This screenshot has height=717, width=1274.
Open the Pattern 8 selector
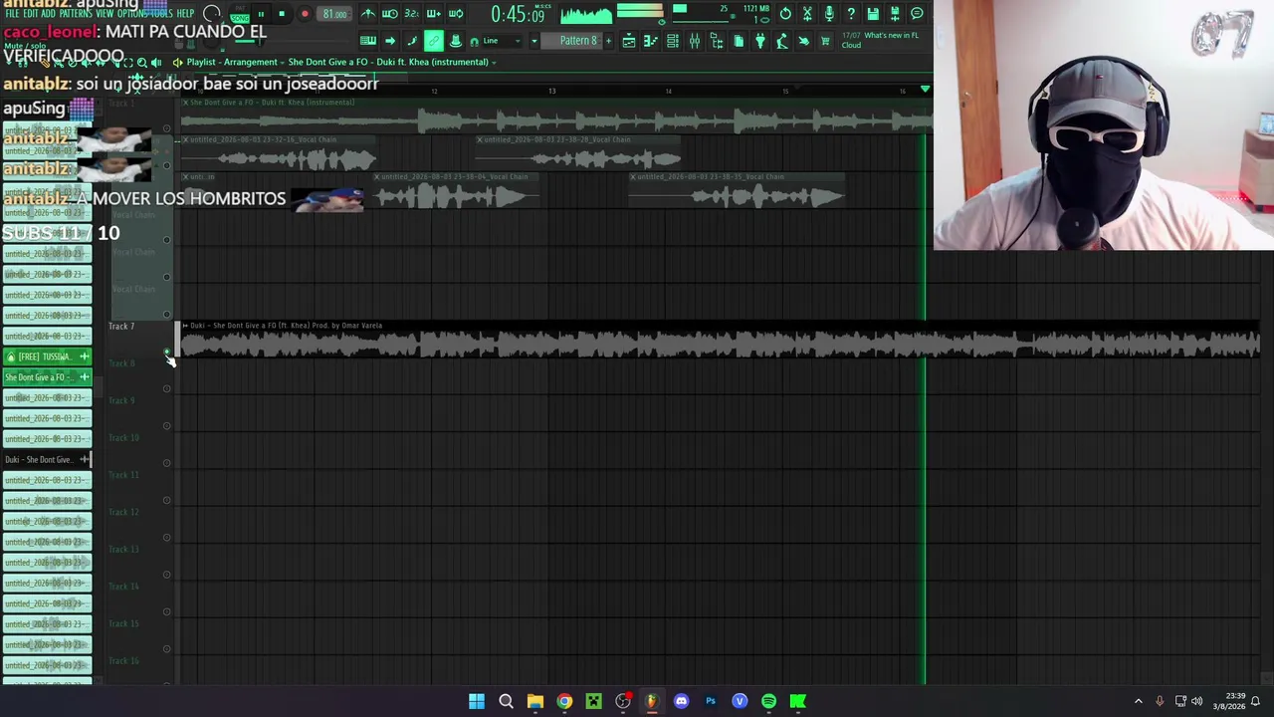tap(578, 41)
